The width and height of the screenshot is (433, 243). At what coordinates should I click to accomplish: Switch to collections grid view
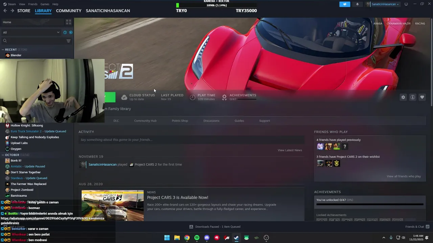[x=69, y=22]
